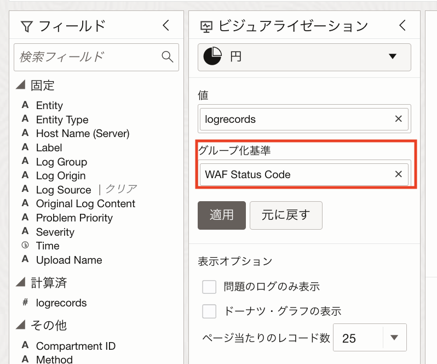
Task: Open the records-per-page dropdown showing 25
Action: [x=394, y=338]
